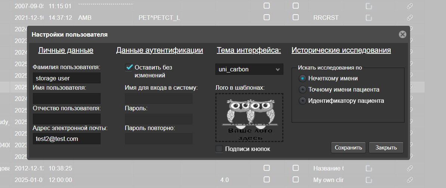
Task: Click the PET^PETCT_L cell in background table
Action: (x=159, y=18)
